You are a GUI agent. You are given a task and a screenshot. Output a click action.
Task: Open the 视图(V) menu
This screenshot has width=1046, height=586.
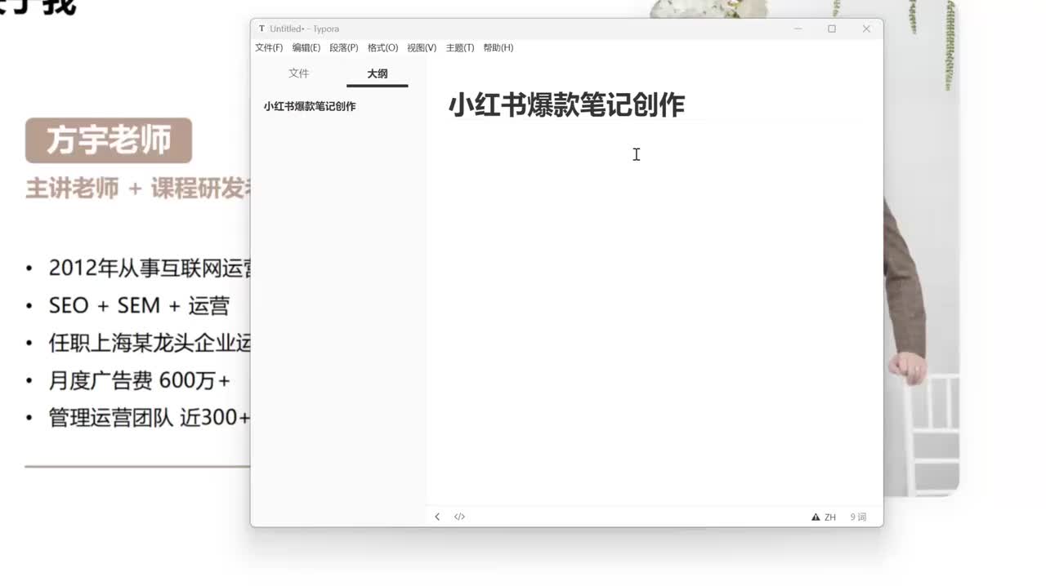pyautogui.click(x=422, y=48)
